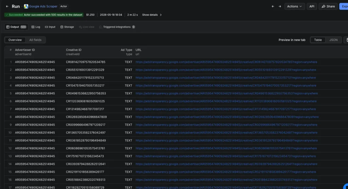Click the Creative ID column header
Viewport: 348px width, 189px height.
[x=74, y=52]
